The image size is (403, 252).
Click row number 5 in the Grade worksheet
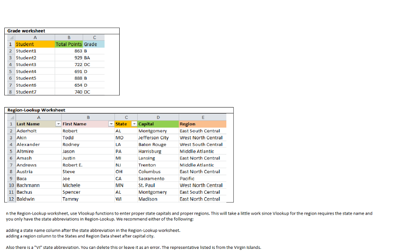pyautogui.click(x=10, y=71)
